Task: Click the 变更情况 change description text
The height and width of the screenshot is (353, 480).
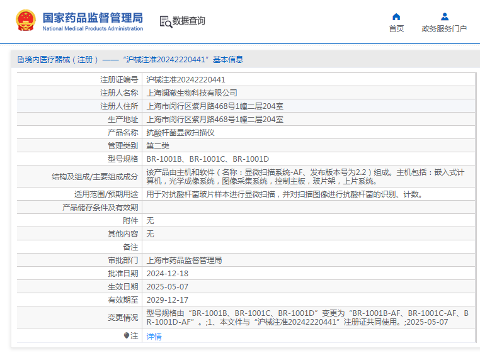Action: coord(307,318)
